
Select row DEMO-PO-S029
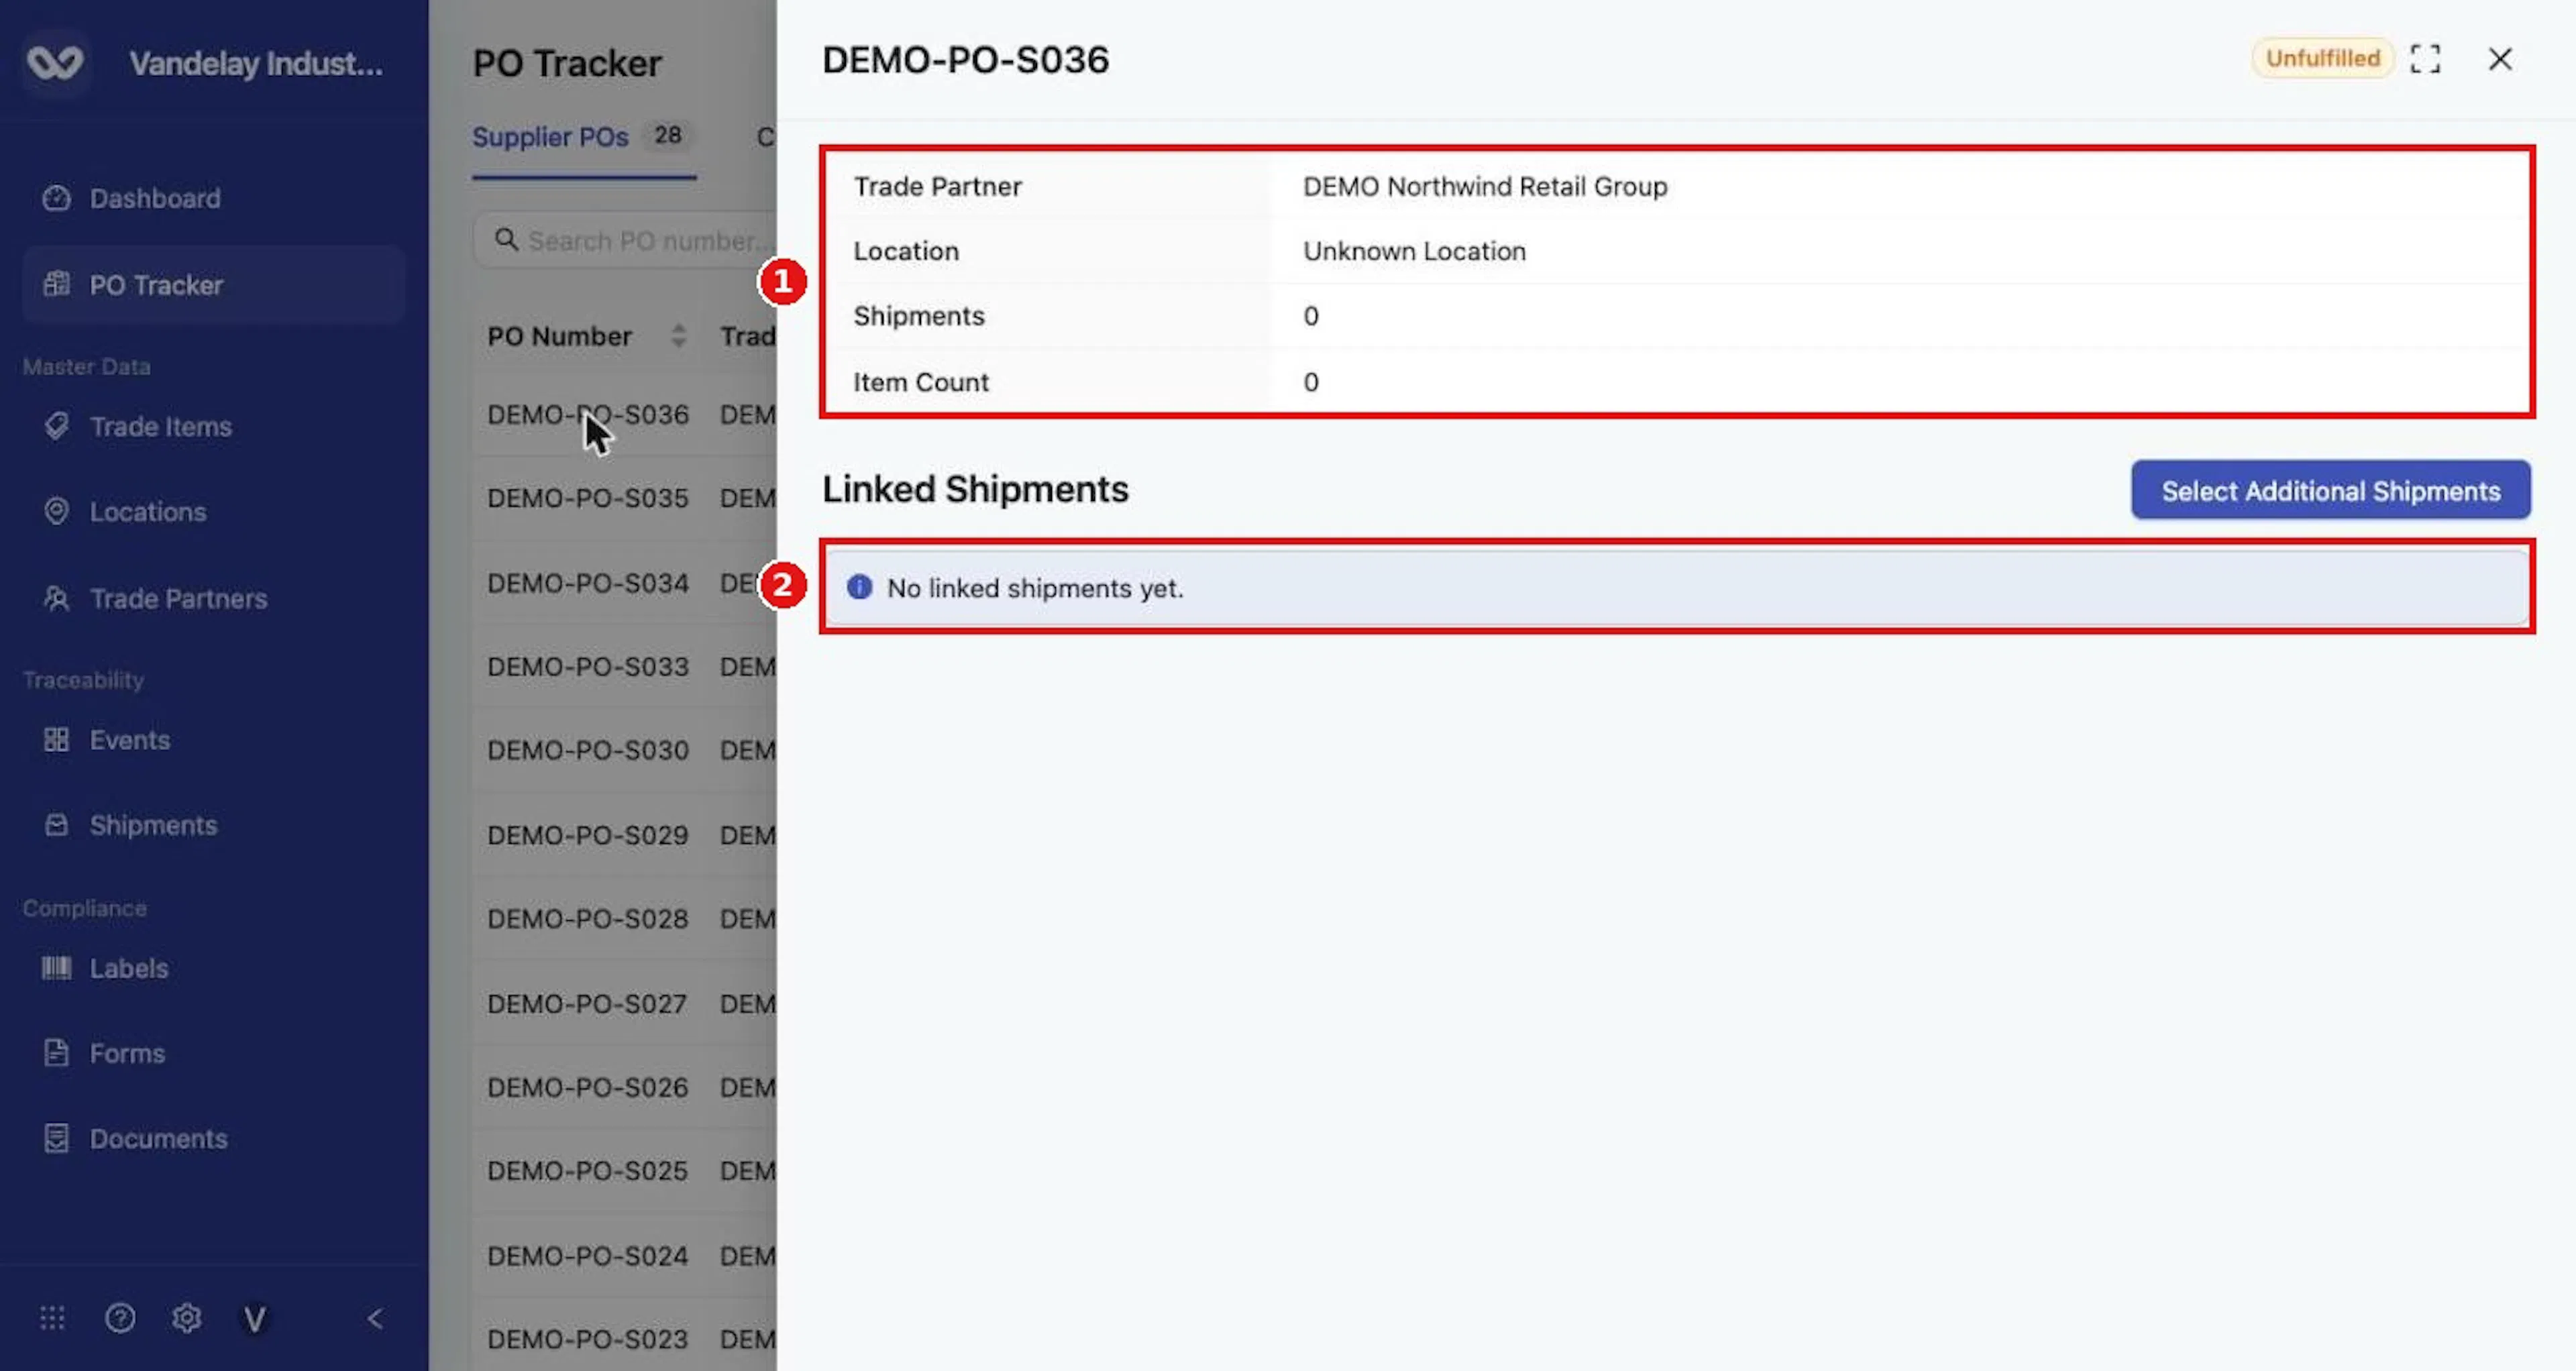click(x=623, y=835)
